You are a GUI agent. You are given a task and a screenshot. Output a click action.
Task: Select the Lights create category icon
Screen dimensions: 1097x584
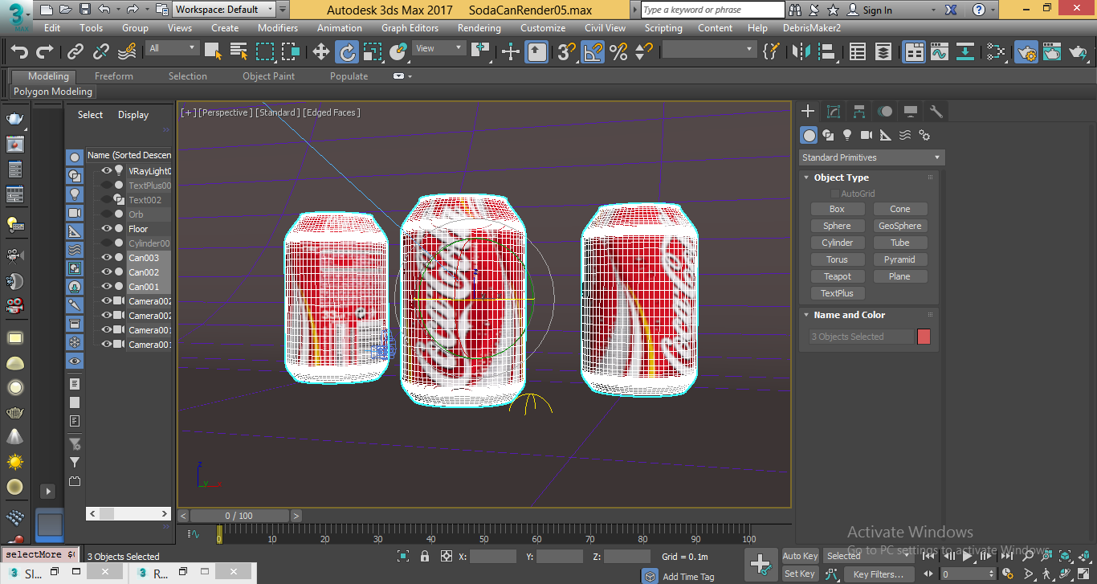pyautogui.click(x=847, y=135)
